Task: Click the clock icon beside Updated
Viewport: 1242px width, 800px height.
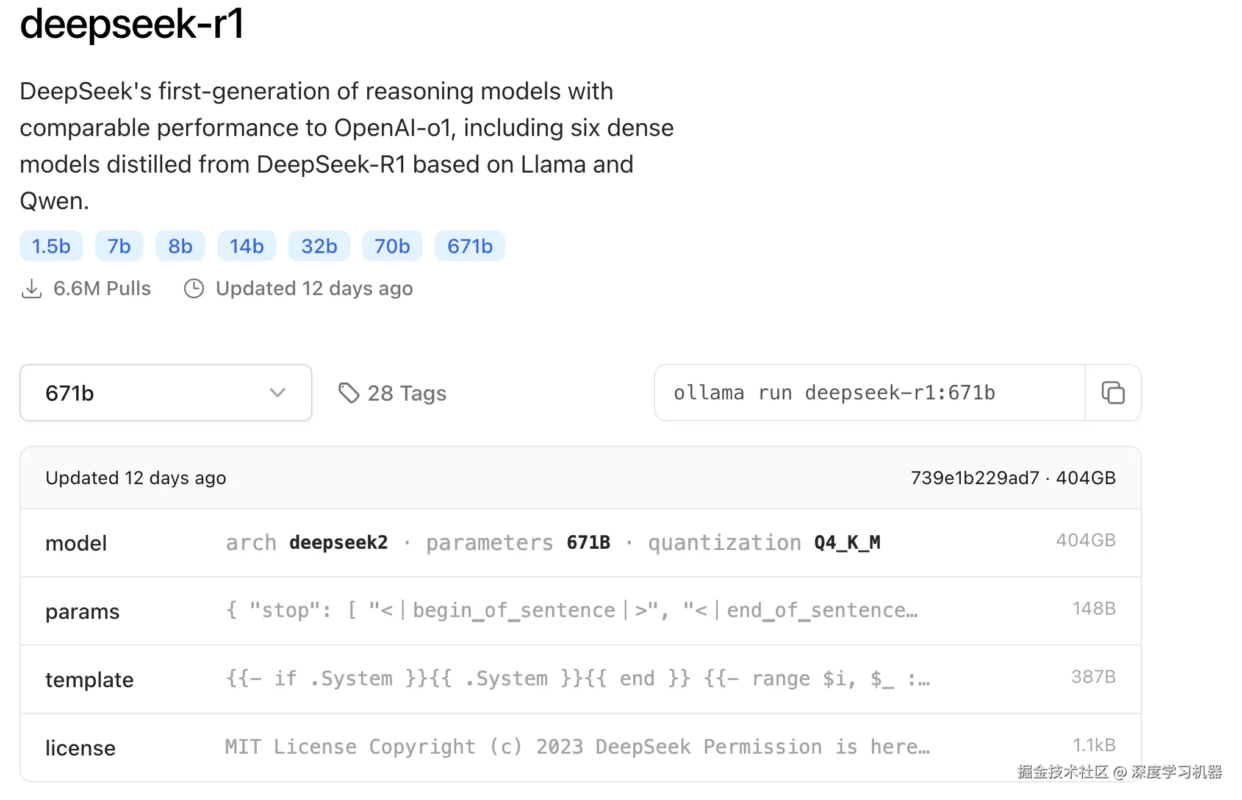Action: point(194,288)
